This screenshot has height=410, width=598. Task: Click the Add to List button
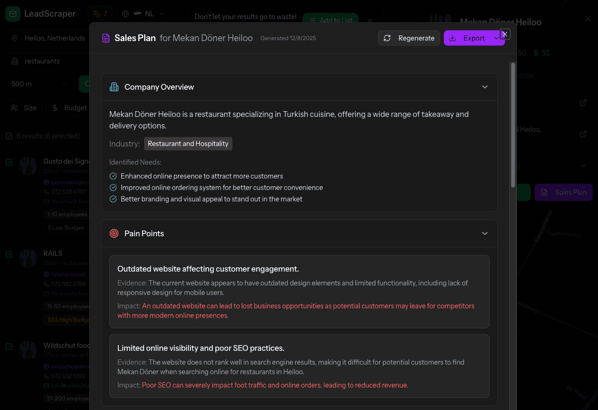[x=331, y=20]
